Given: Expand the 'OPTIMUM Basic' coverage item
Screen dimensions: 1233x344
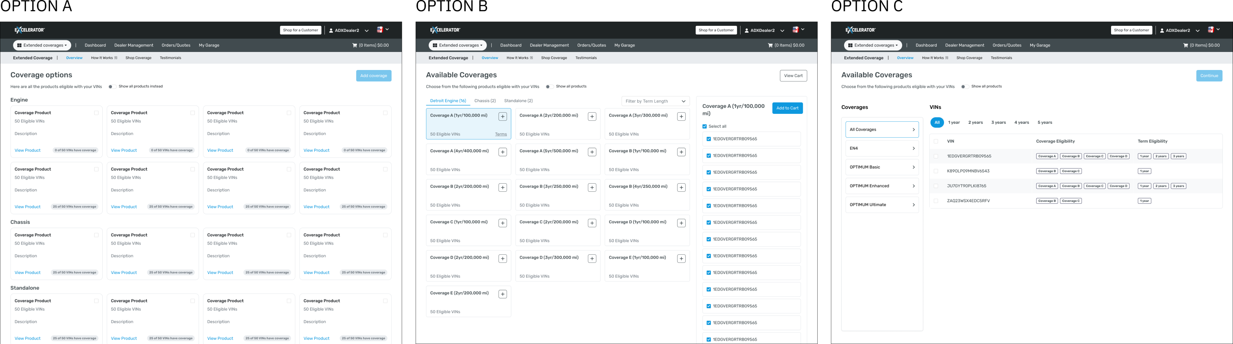Looking at the screenshot, I should click(x=882, y=167).
